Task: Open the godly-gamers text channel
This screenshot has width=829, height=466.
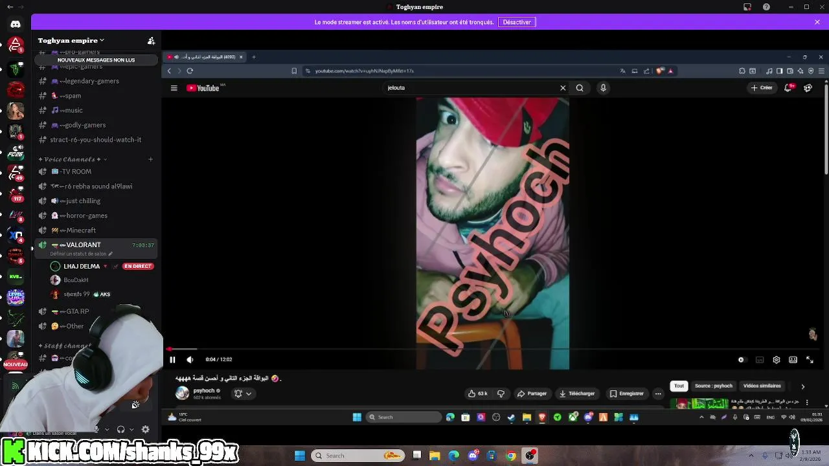Action: pos(95,125)
